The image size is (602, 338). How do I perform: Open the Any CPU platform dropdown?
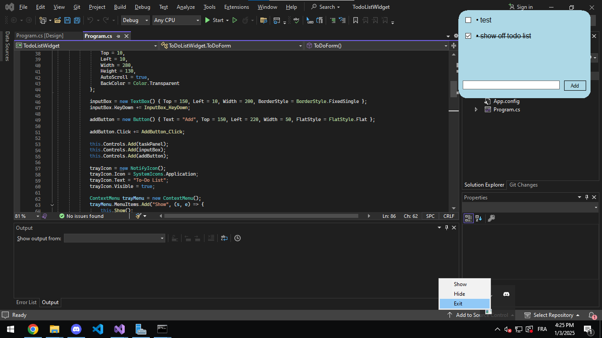click(177, 20)
